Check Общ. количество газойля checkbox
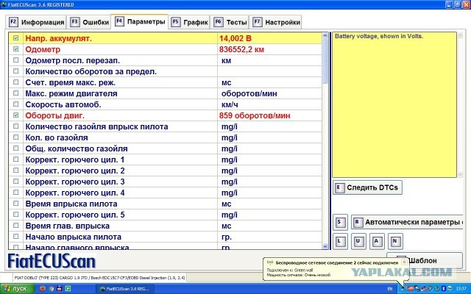 point(16,148)
